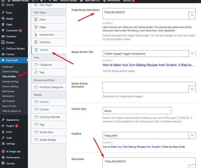Open the Redirections submenu item
The height and width of the screenshot is (168, 201).
click(x=8, y=96)
